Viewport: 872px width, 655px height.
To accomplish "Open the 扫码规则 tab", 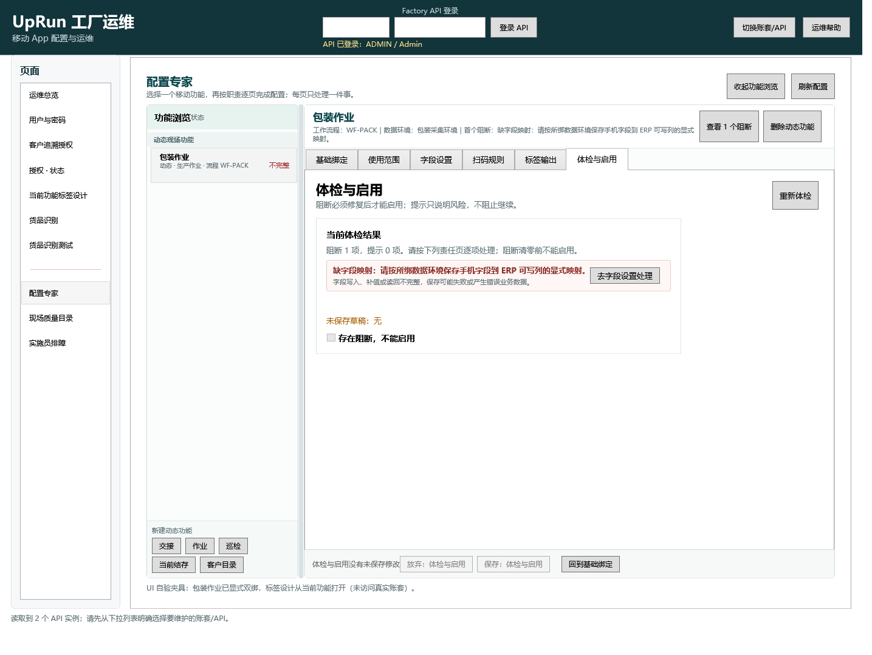I will click(x=489, y=160).
